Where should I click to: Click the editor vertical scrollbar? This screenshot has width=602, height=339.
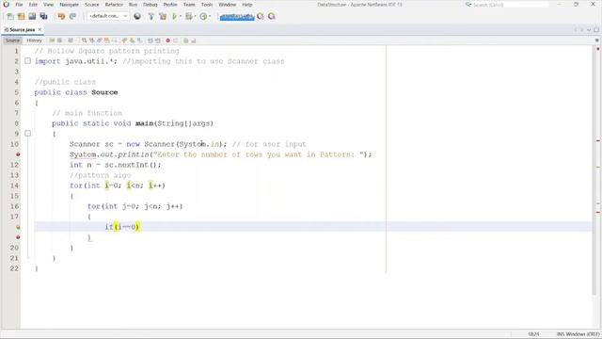tap(594, 169)
